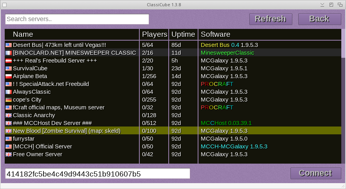
Task: Focus the Search servers text field
Action: point(77,19)
